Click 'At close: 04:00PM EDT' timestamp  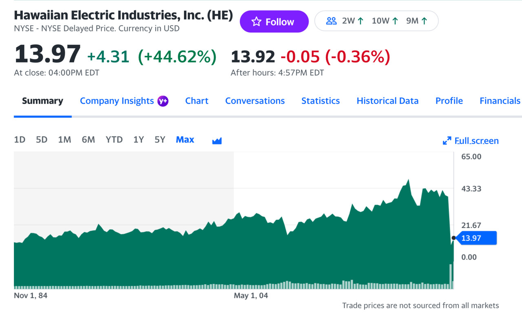[57, 73]
